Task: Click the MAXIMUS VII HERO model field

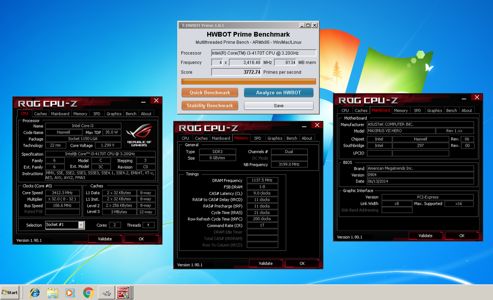Action: (x=401, y=131)
